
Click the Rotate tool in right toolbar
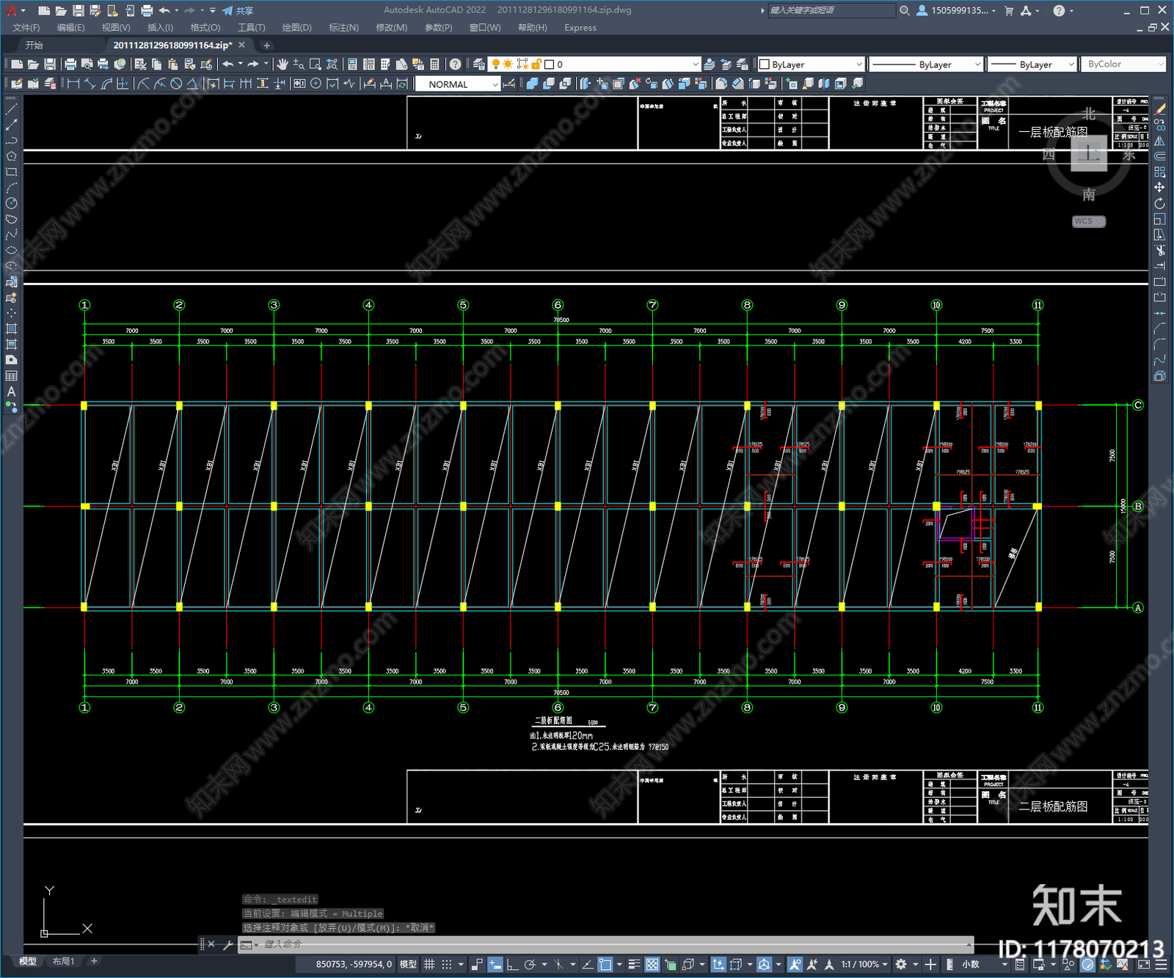click(1159, 203)
